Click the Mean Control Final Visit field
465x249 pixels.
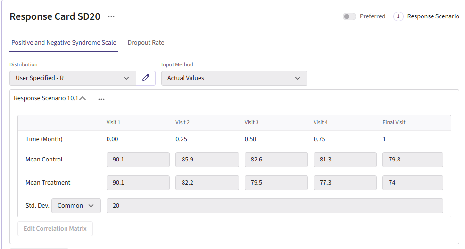(412, 160)
